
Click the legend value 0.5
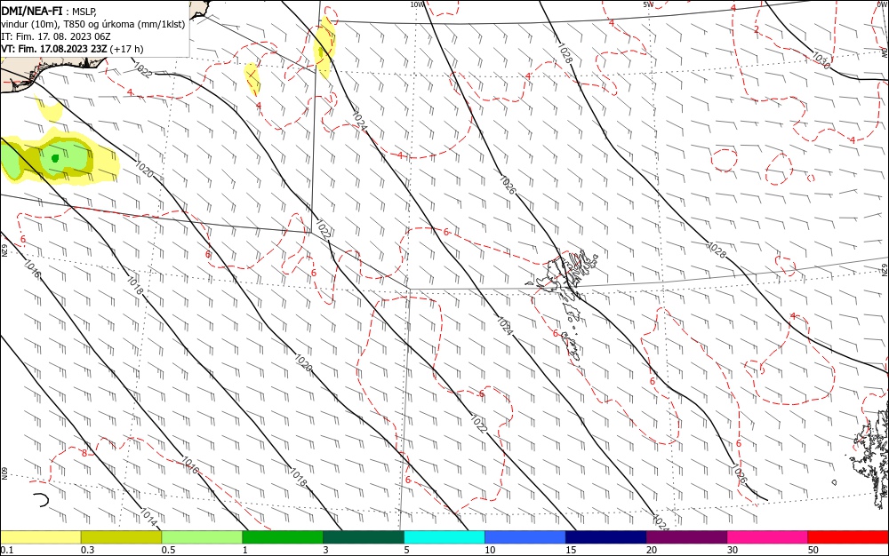(168, 550)
